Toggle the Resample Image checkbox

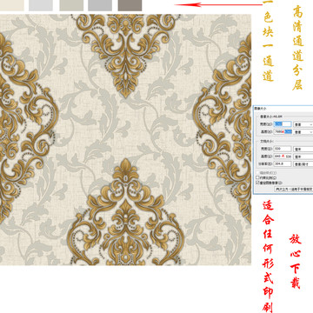257,183
